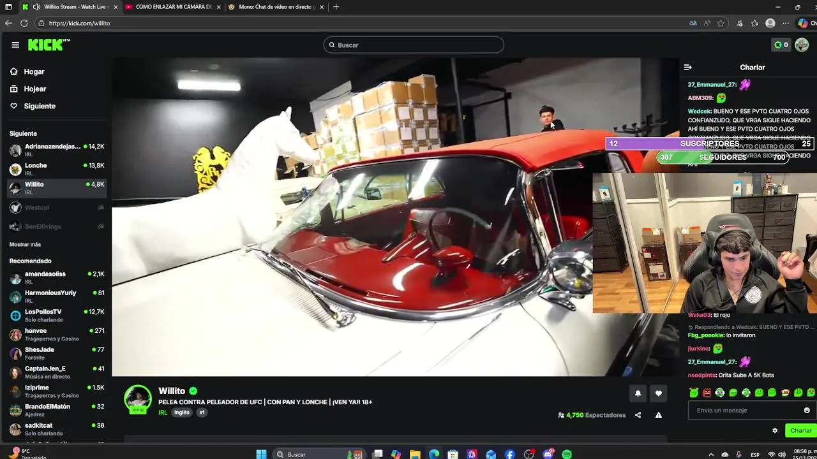Select Willito channel in the sidebar list
Viewport: 817px width, 459px height.
57,188
